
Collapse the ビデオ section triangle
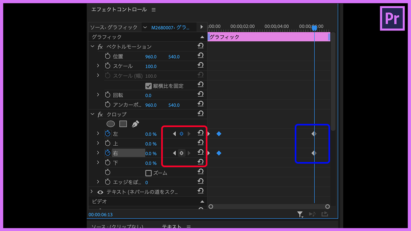click(x=202, y=202)
